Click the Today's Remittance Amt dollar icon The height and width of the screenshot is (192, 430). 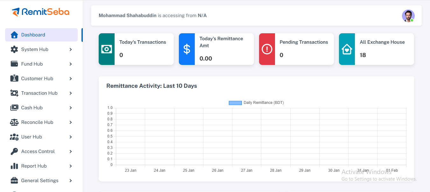coord(187,49)
